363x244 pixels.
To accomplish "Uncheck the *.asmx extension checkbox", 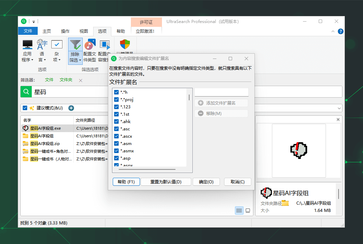I will (x=117, y=151).
